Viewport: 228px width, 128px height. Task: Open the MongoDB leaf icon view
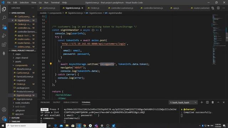point(4,53)
